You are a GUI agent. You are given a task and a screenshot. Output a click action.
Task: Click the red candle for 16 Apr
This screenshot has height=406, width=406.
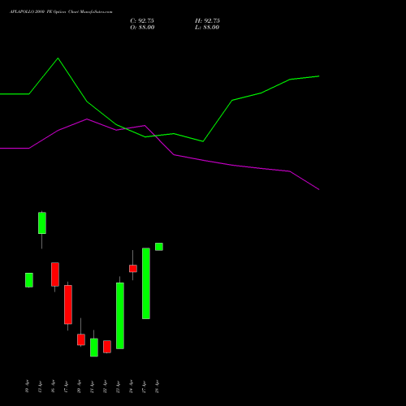point(55,274)
